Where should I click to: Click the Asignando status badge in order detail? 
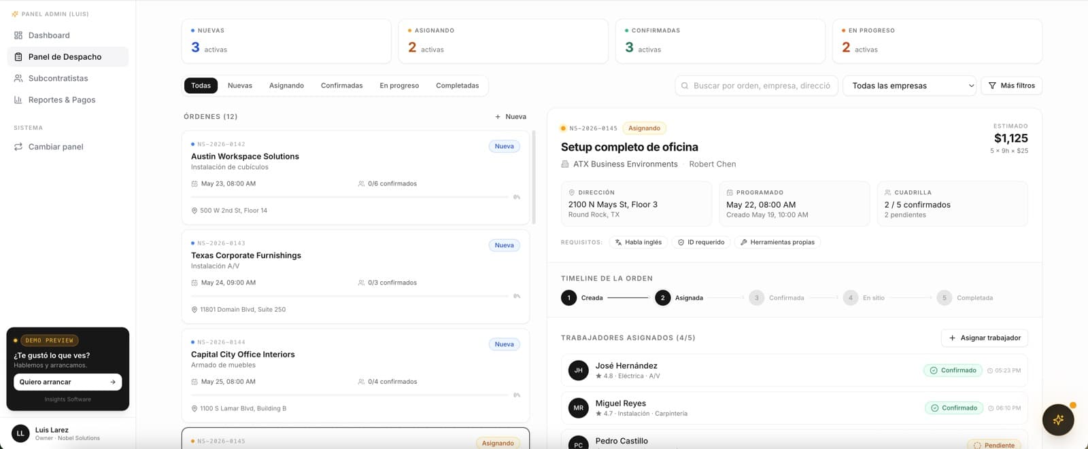click(644, 128)
